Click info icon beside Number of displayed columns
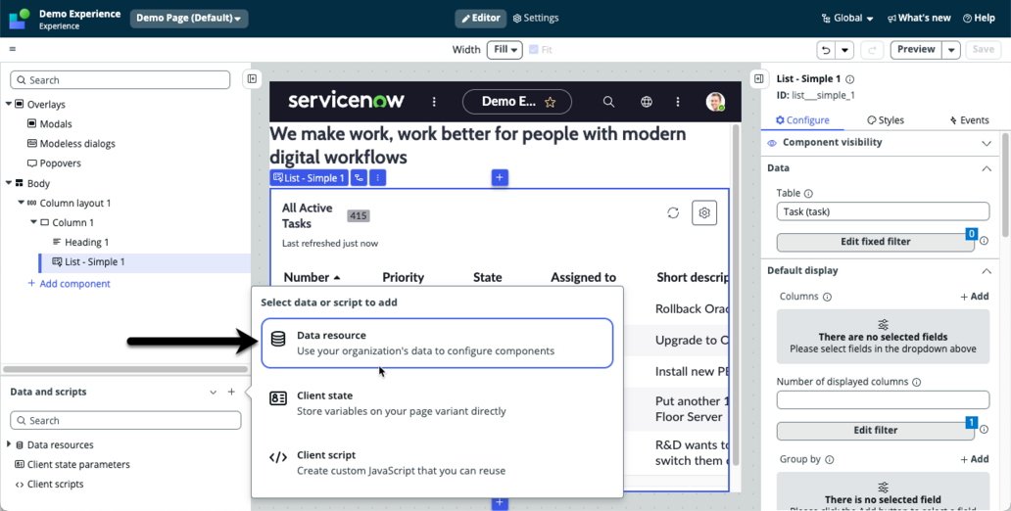Screen dimensions: 1011x511 tap(917, 382)
